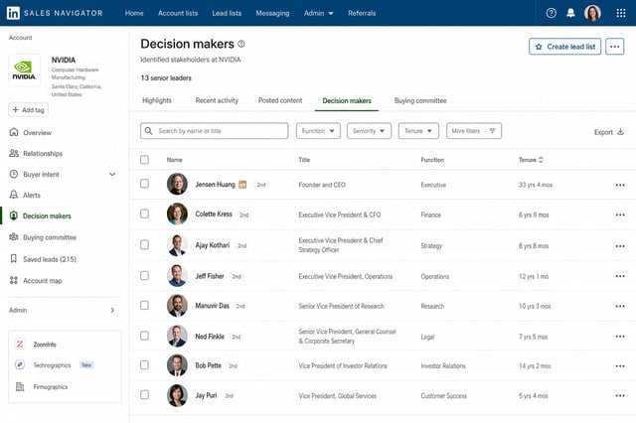Screen dimensions: 636x423
Task: Open row actions menu for Jensen Huang
Action: click(x=620, y=185)
